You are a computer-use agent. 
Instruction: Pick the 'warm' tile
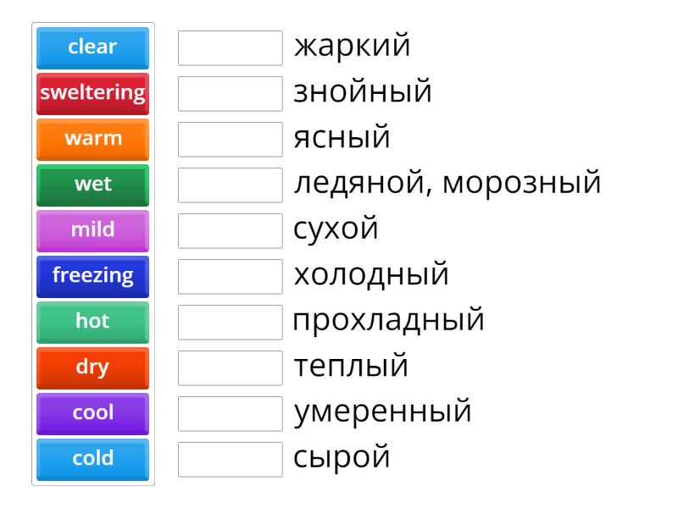[x=92, y=139]
